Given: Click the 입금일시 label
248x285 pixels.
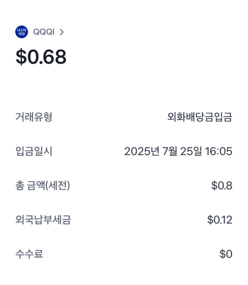Looking at the screenshot, I should (x=34, y=151).
